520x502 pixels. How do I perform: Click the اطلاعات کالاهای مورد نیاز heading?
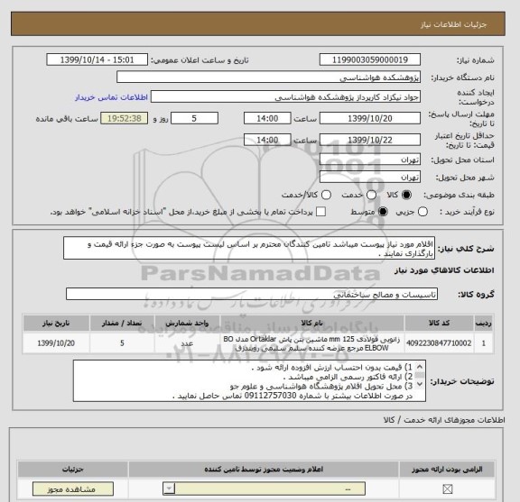click(x=444, y=270)
